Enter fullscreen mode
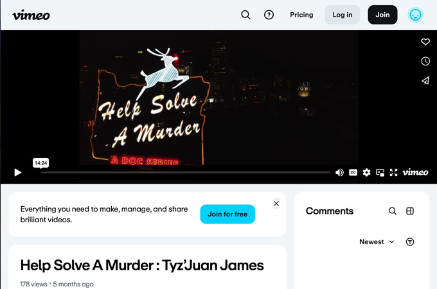Viewport: 437px width, 289px height. [393, 172]
